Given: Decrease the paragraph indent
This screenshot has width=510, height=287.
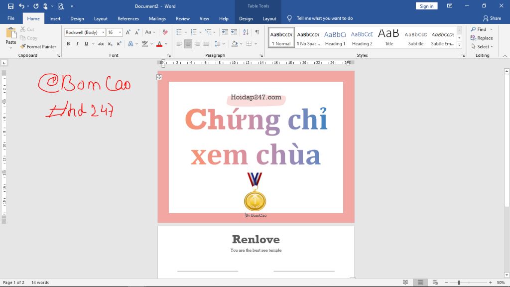Looking at the screenshot, I should tap(225, 32).
